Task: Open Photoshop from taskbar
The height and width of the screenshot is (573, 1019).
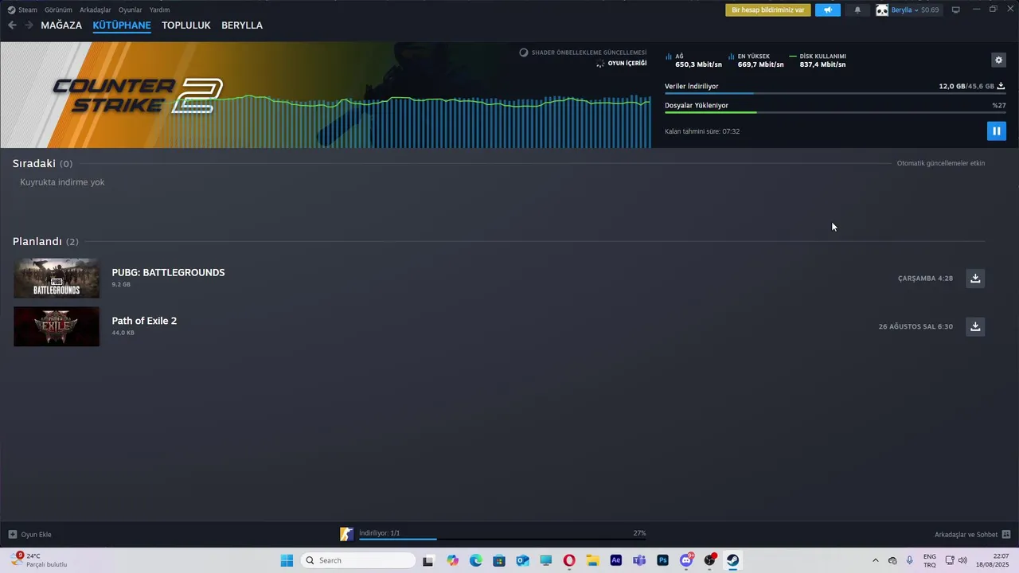Action: (x=662, y=560)
